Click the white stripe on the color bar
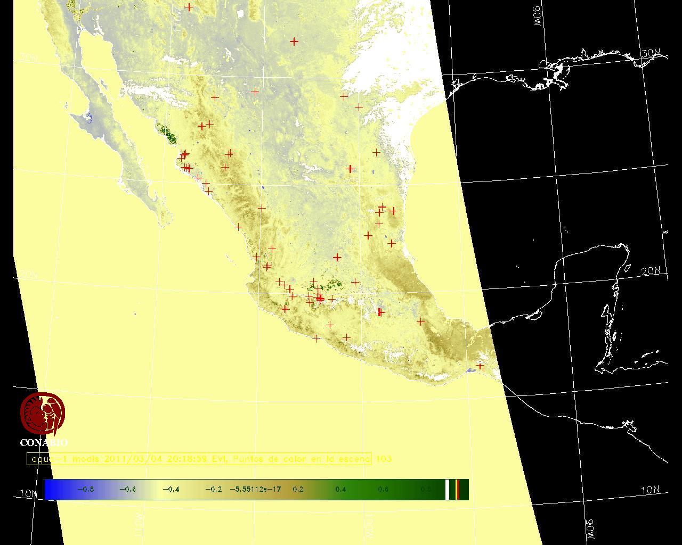The height and width of the screenshot is (545, 682). click(447, 489)
